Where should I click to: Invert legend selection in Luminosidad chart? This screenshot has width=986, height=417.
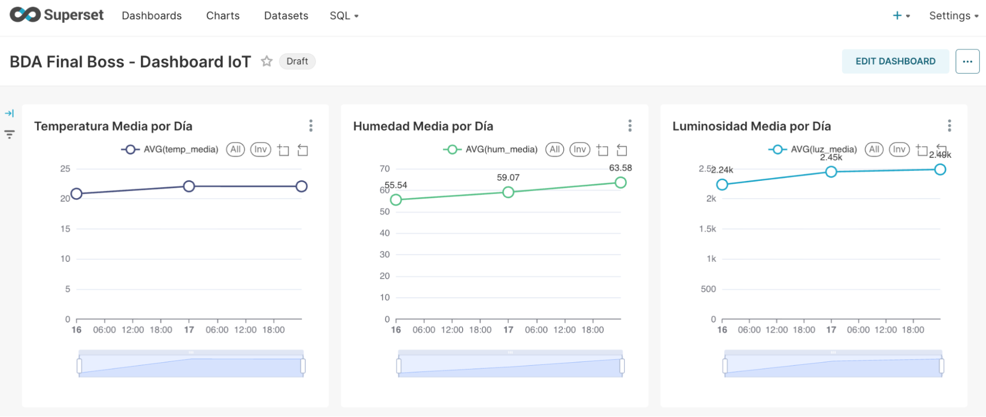point(899,149)
